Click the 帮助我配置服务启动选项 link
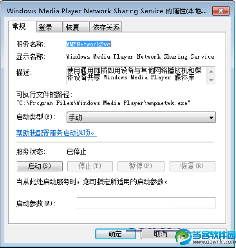Screen dimensions: 236x248 [x=56, y=133]
